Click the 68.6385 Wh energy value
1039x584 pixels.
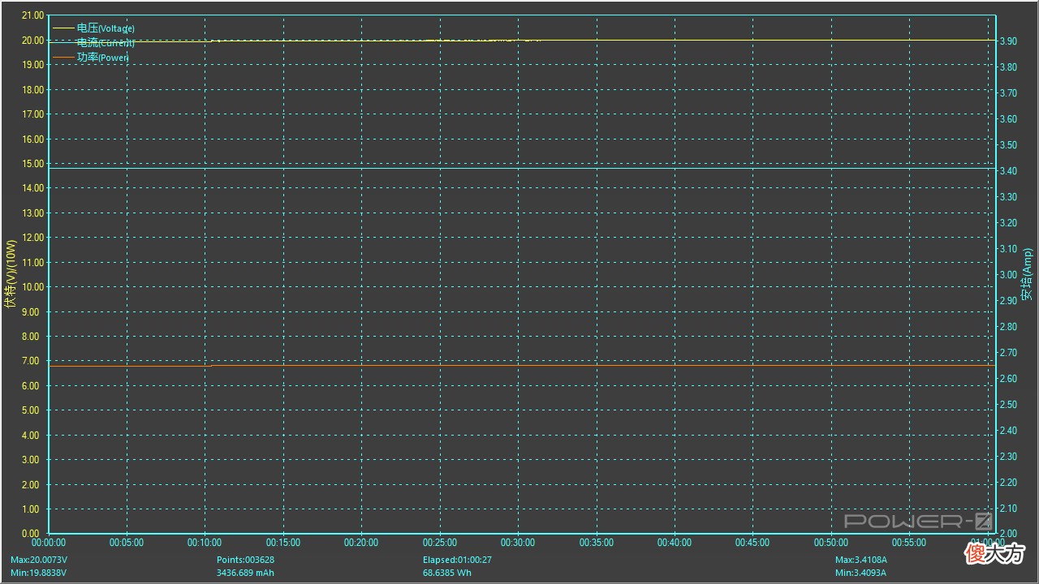[x=447, y=573]
